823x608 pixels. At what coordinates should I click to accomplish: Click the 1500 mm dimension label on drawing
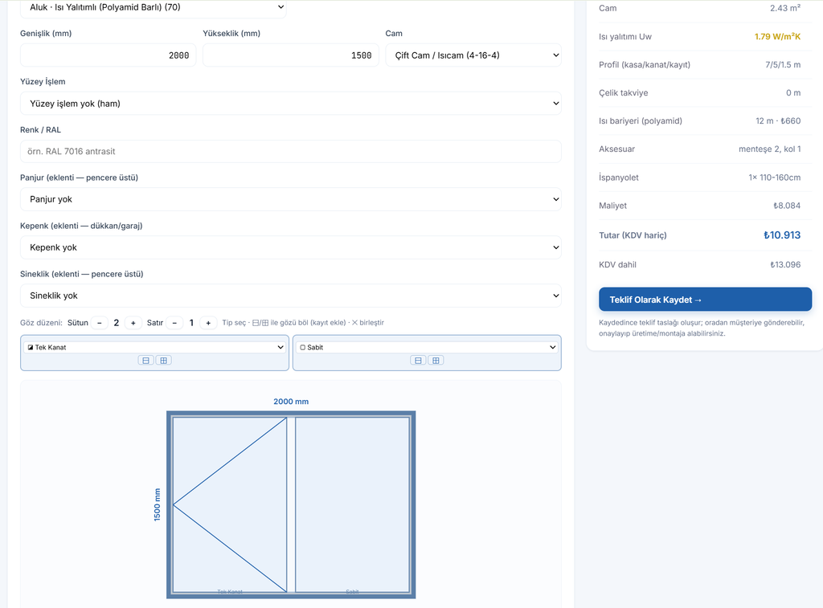157,504
